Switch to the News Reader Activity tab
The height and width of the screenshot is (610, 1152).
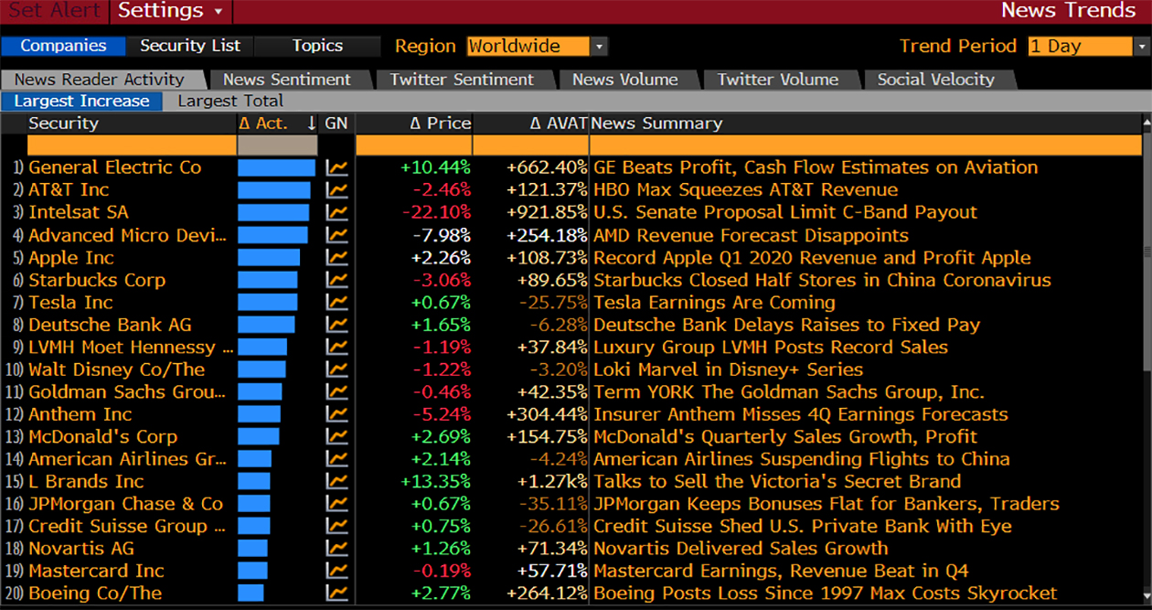(x=100, y=80)
